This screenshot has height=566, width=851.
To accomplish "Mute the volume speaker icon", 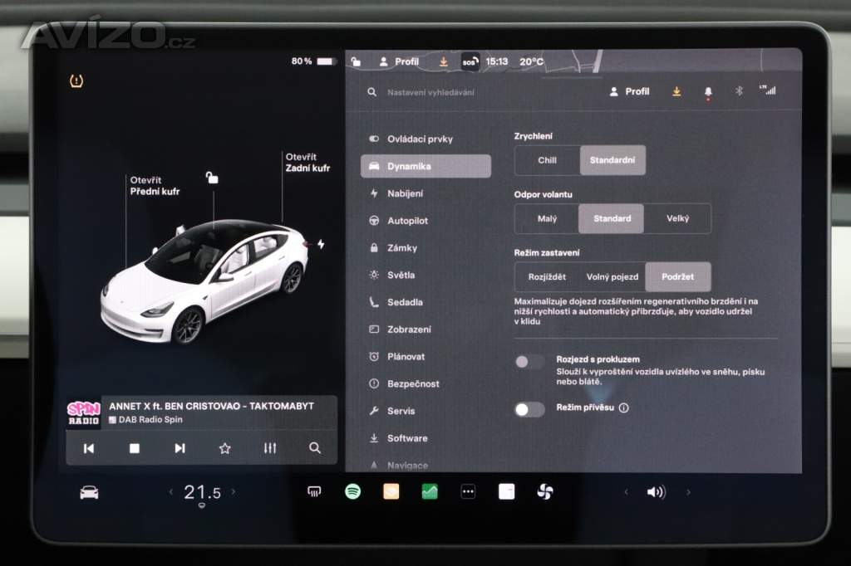I will pyautogui.click(x=656, y=492).
